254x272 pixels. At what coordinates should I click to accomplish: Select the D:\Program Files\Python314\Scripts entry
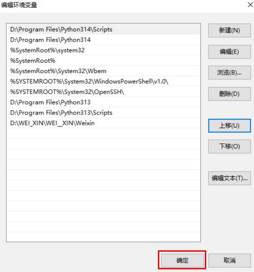[103, 29]
